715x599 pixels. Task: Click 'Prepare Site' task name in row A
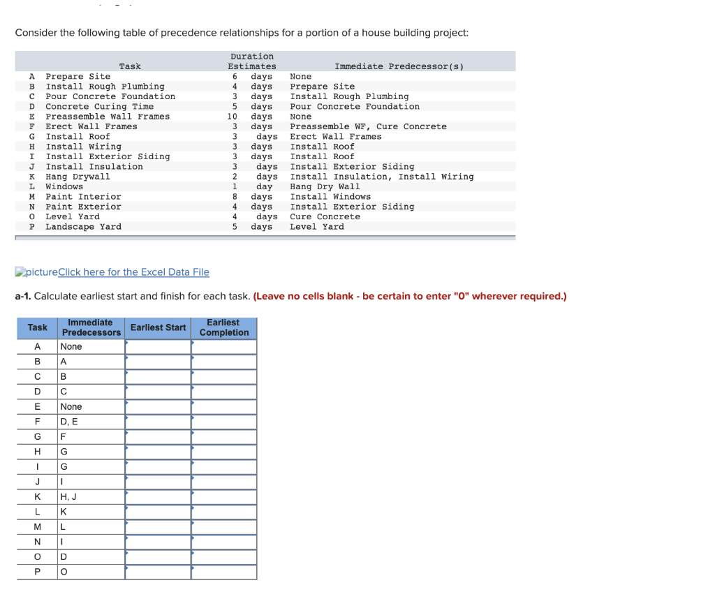78,77
